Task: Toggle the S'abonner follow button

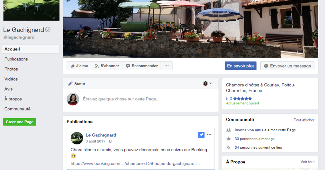Action: [x=107, y=66]
